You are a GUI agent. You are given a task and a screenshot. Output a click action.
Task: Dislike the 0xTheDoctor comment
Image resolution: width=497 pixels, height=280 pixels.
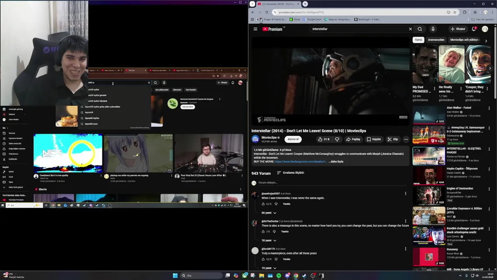(x=274, y=231)
